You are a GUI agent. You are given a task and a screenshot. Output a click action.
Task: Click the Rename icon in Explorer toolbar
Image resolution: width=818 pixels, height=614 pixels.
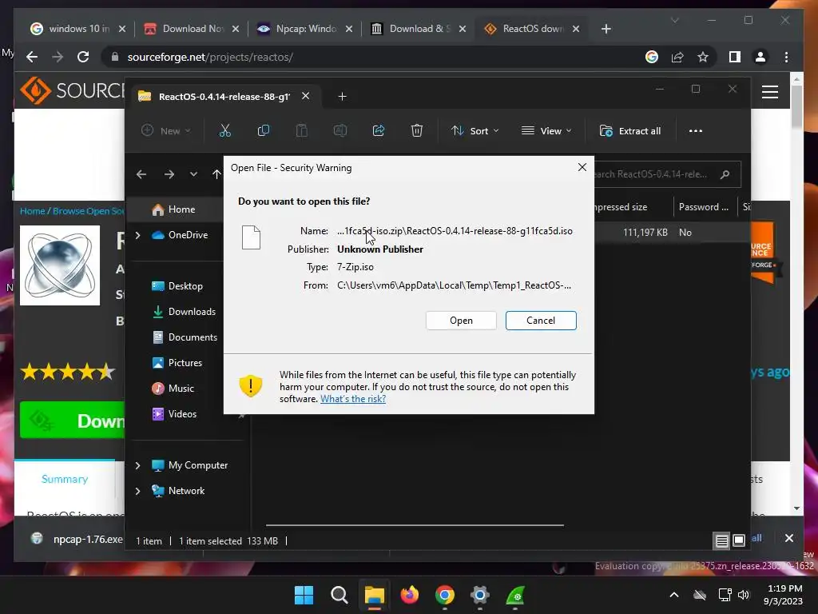click(340, 130)
